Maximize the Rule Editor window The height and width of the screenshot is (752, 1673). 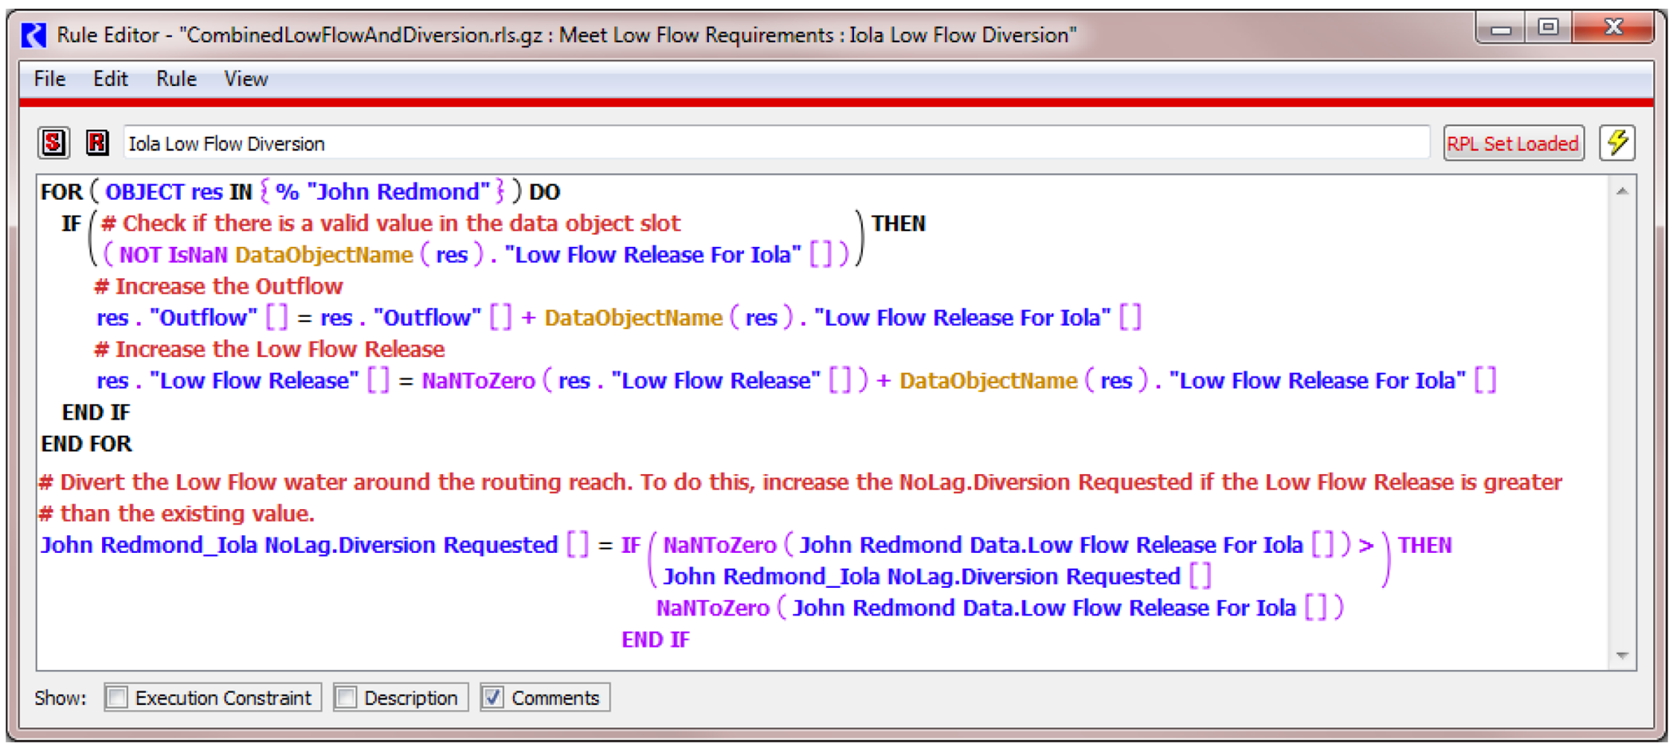(1547, 28)
